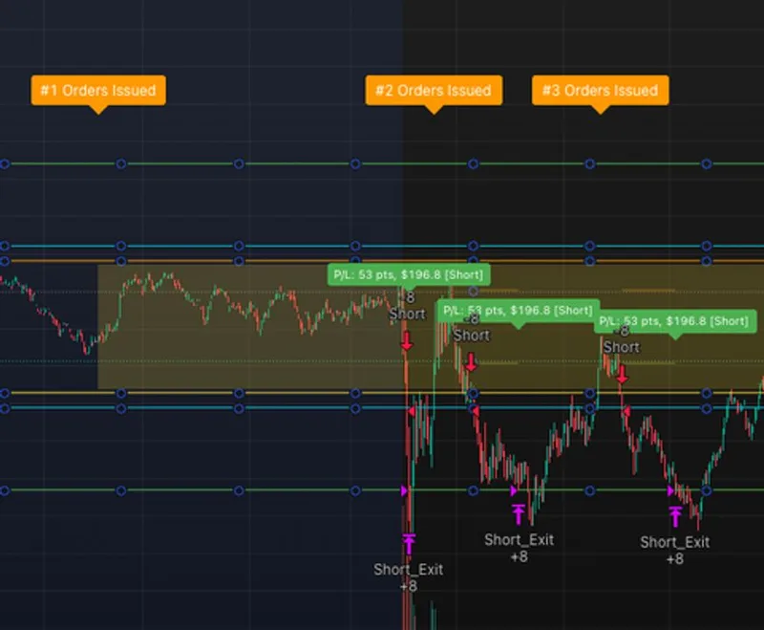Image resolution: width=764 pixels, height=630 pixels.
Task: Click the middle magenta Short_Exit up arrow
Action: point(519,514)
